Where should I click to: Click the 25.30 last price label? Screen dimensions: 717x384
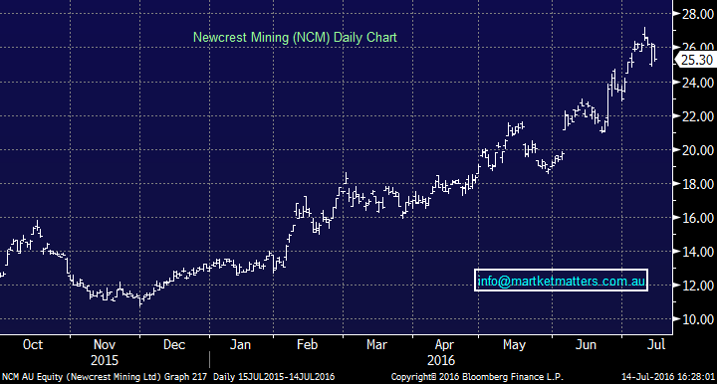pyautogui.click(x=695, y=60)
